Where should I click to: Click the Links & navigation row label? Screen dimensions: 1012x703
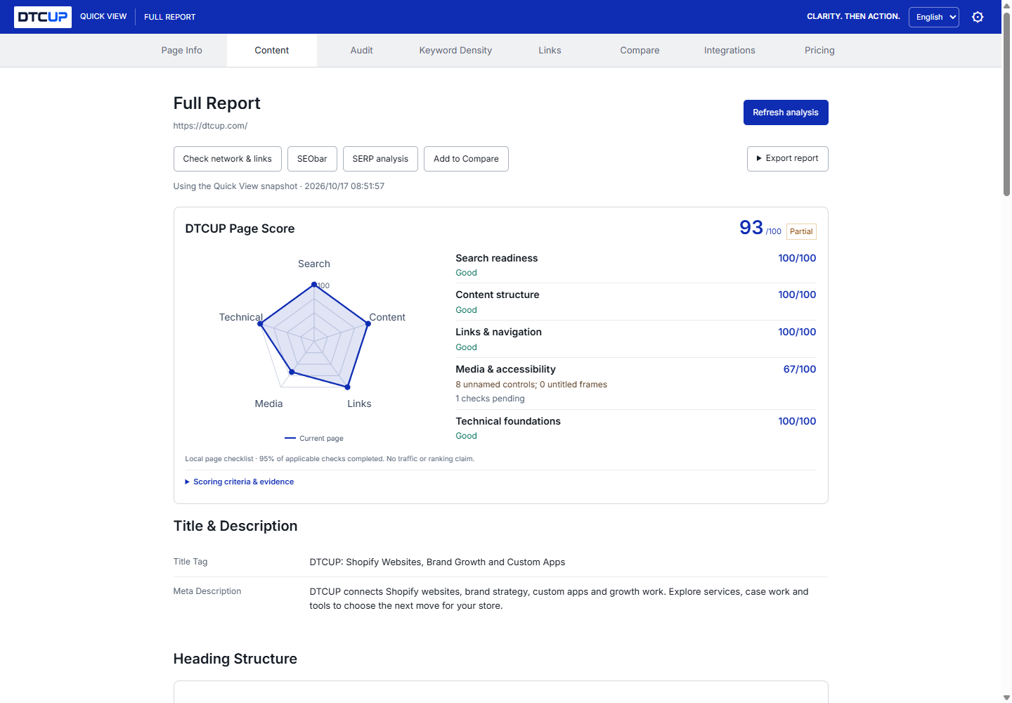coord(499,332)
